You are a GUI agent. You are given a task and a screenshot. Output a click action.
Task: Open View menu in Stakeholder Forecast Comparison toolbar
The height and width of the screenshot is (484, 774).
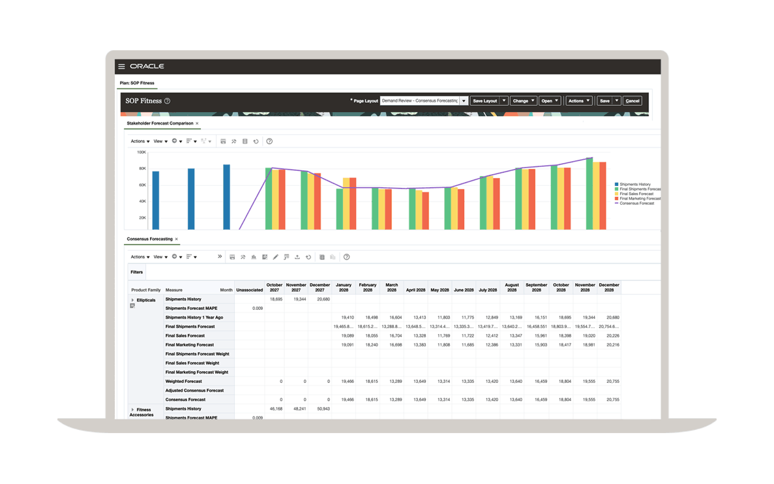tap(160, 142)
